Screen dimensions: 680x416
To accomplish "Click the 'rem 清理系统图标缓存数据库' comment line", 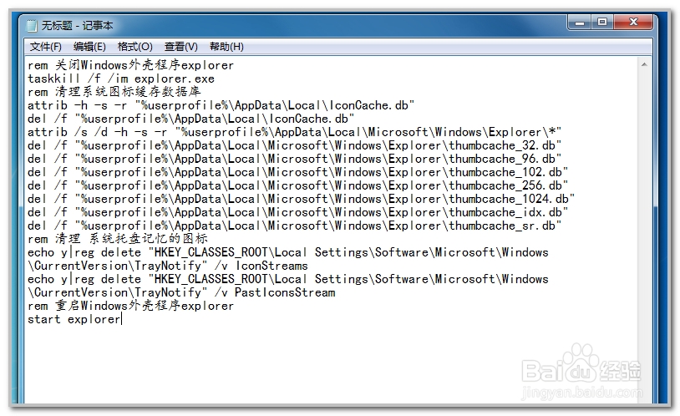I will click(x=114, y=92).
